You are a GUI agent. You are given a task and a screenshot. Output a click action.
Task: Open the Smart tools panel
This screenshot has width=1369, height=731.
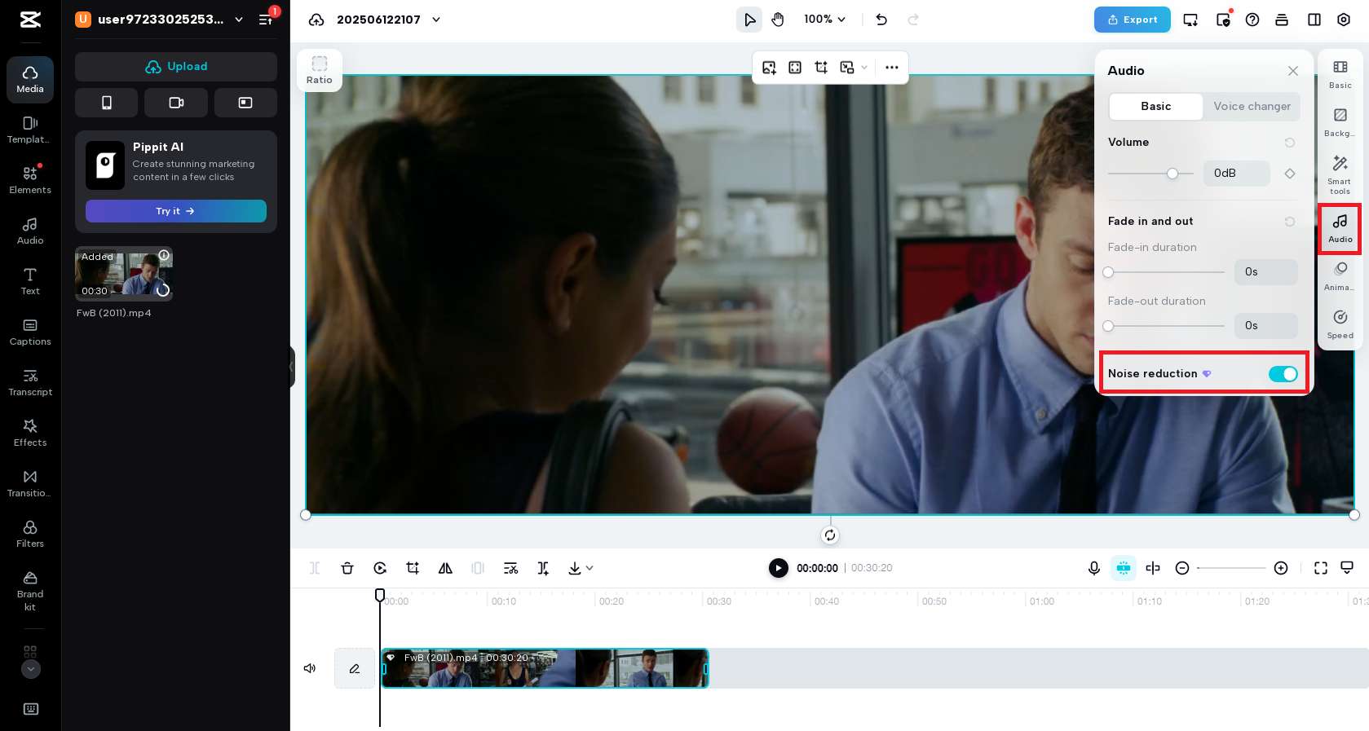(x=1340, y=174)
